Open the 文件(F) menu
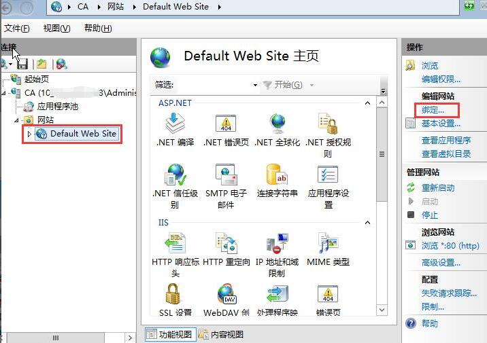The image size is (487, 343). 17,29
